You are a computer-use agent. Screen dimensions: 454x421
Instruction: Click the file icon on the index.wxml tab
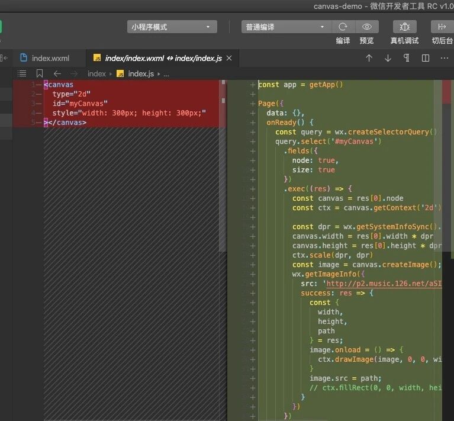pyautogui.click(x=24, y=58)
